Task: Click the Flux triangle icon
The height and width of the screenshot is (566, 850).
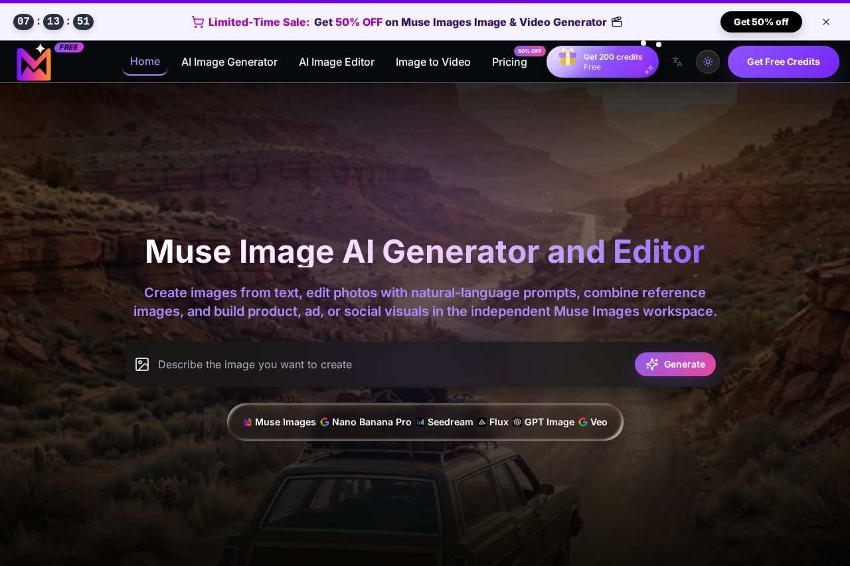Action: pyautogui.click(x=482, y=422)
